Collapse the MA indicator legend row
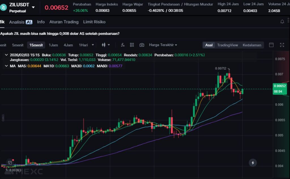 coord(6,66)
